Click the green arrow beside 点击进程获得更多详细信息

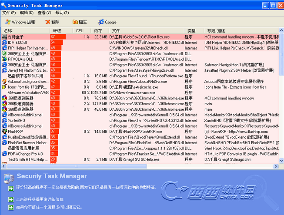(x=11, y=199)
